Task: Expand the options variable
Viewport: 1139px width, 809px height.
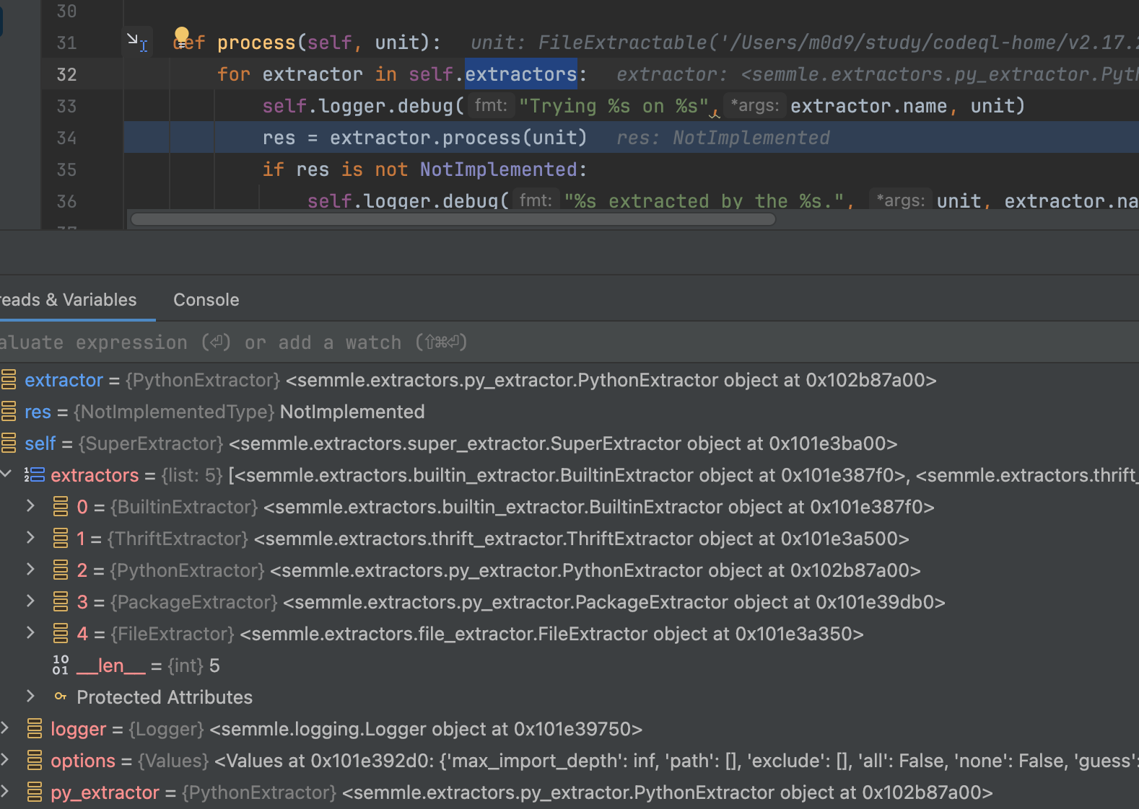Action: pyautogui.click(x=5, y=760)
